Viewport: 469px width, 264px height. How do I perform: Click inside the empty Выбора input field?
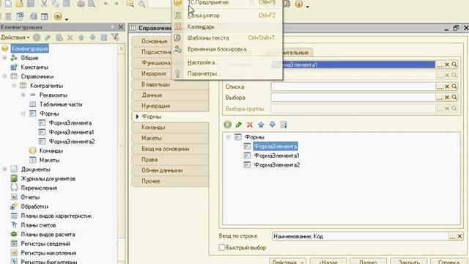coord(353,98)
